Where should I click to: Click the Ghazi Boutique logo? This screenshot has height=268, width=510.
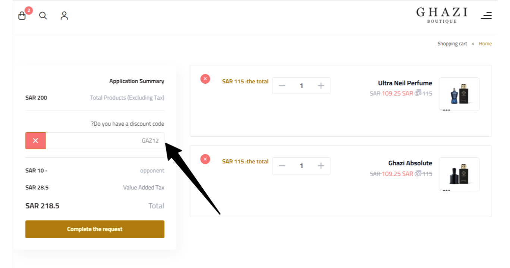click(442, 15)
